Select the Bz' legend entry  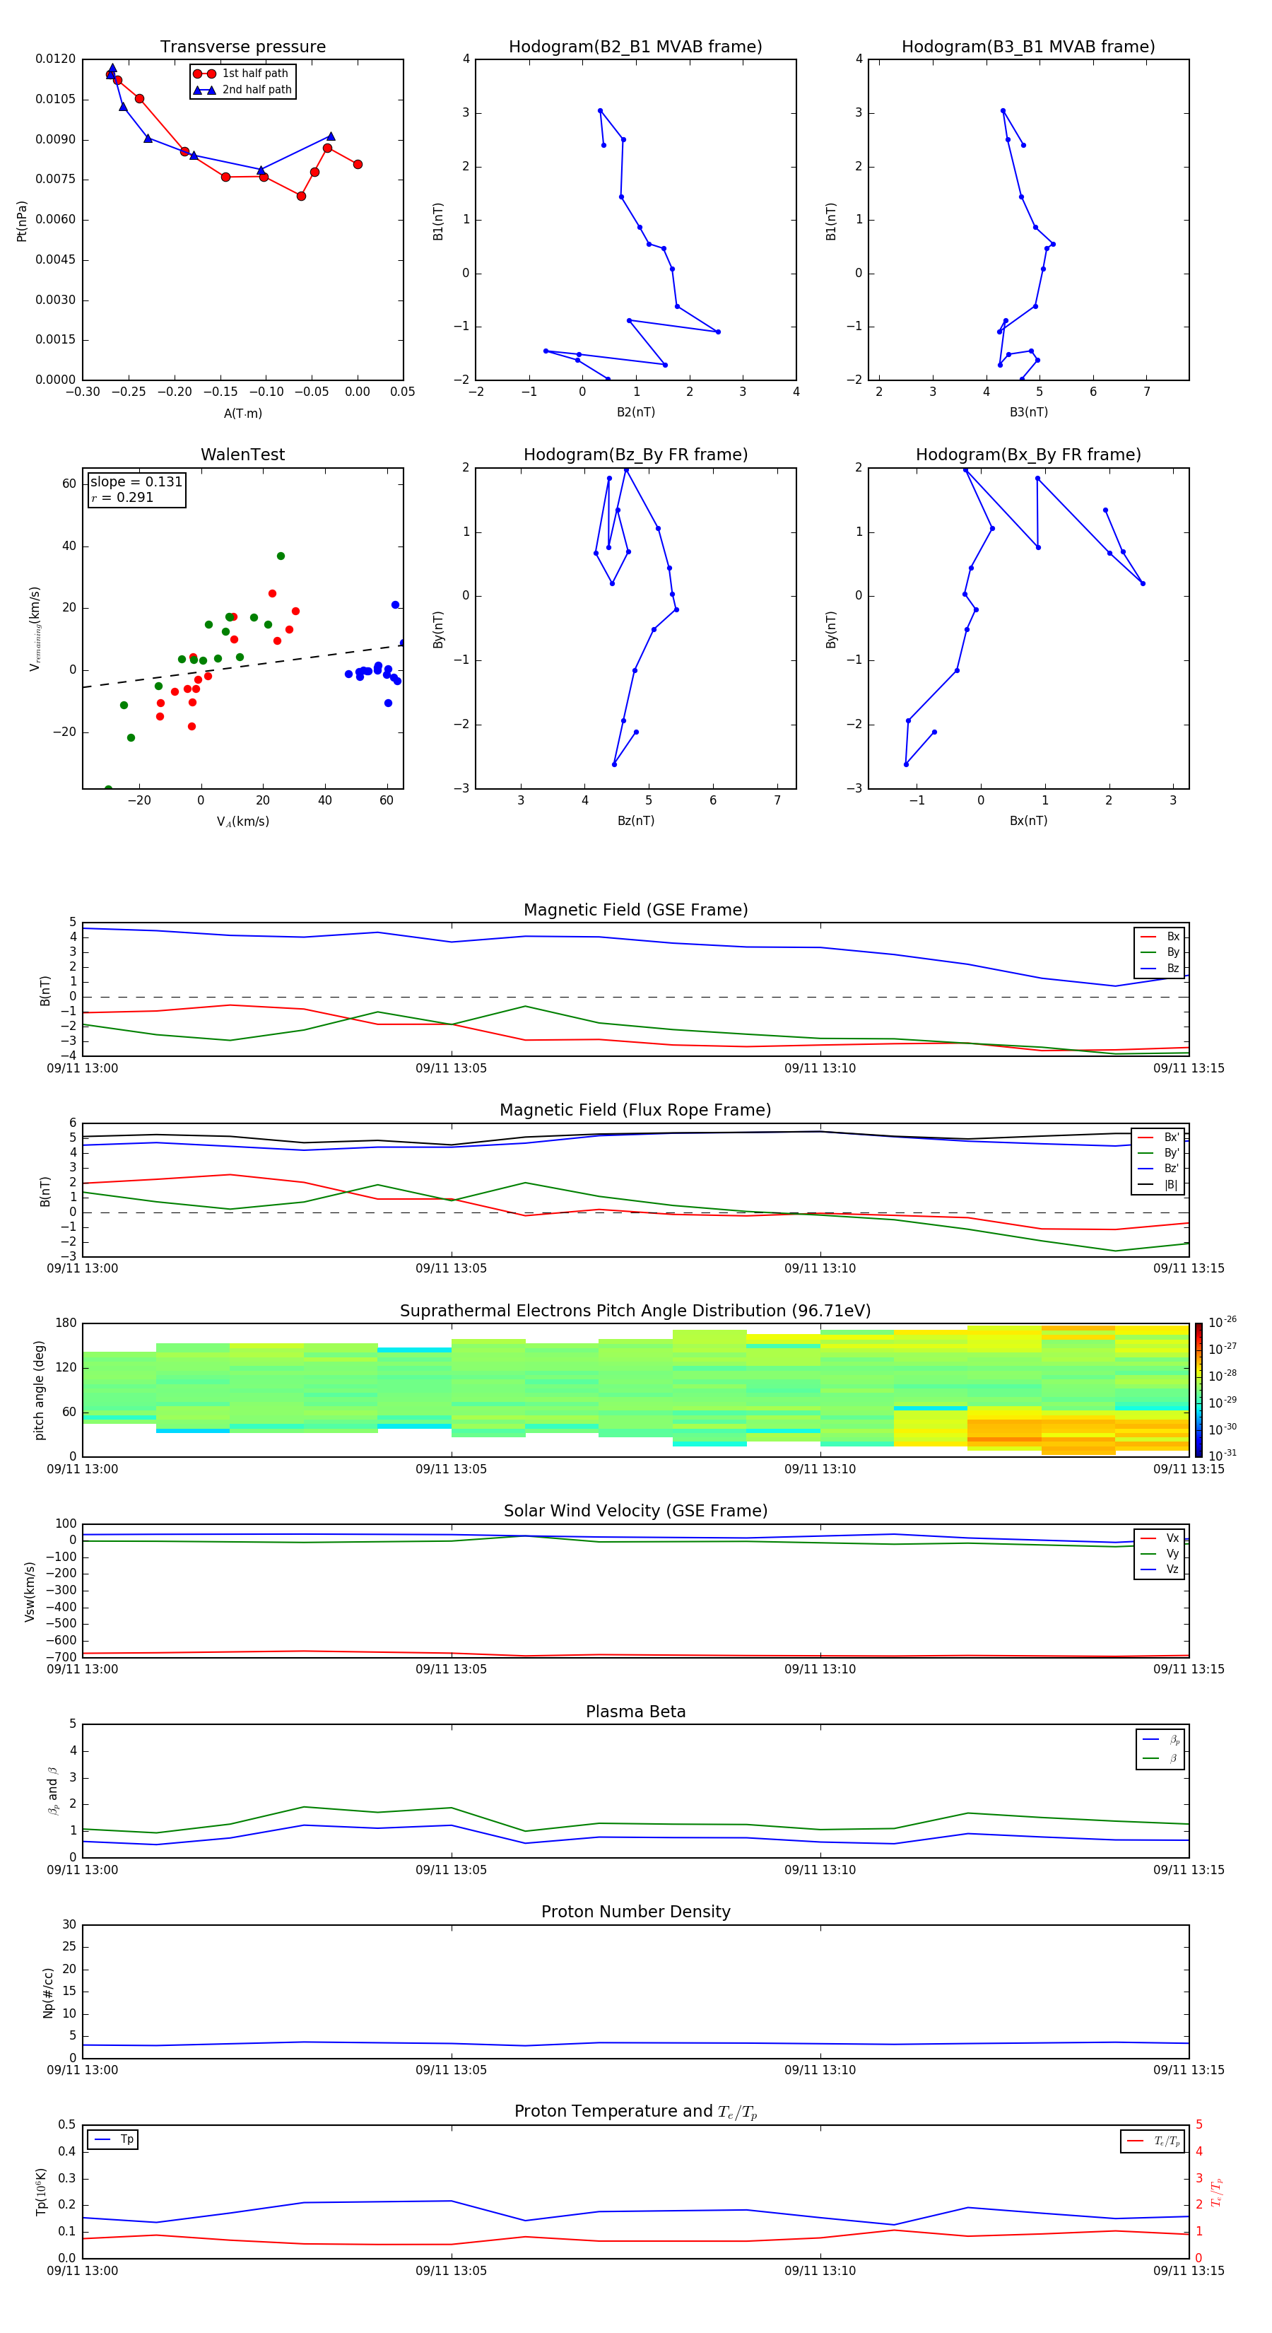[x=1159, y=1169]
